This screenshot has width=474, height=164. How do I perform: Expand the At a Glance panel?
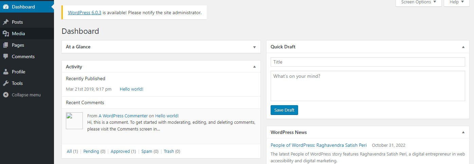tap(254, 47)
